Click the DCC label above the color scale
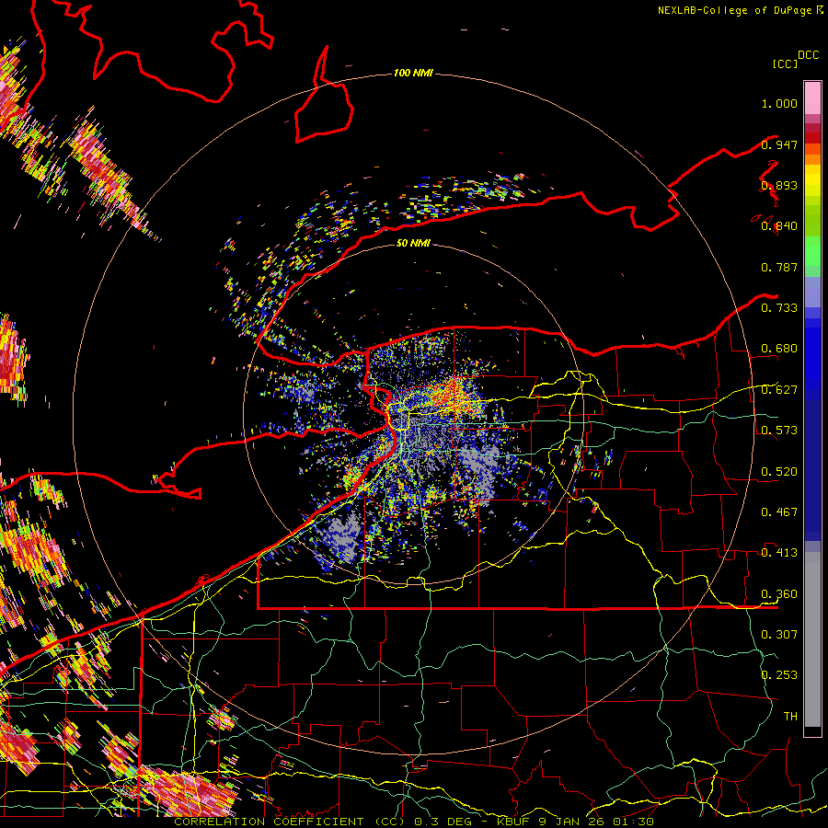 (x=808, y=55)
